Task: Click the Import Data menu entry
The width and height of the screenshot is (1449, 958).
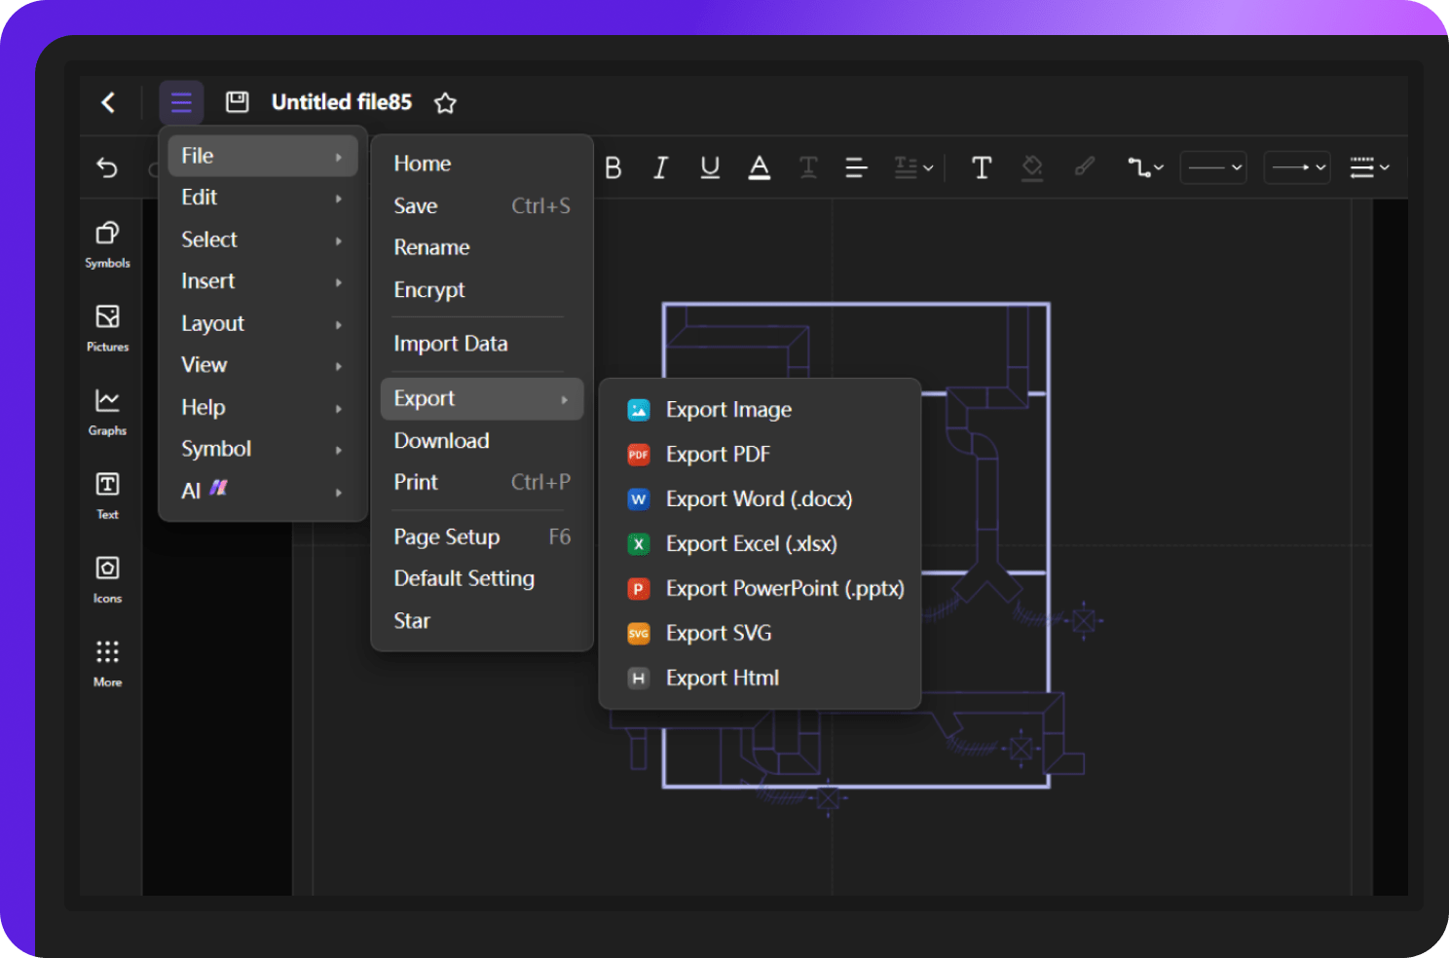Action: pos(451,343)
